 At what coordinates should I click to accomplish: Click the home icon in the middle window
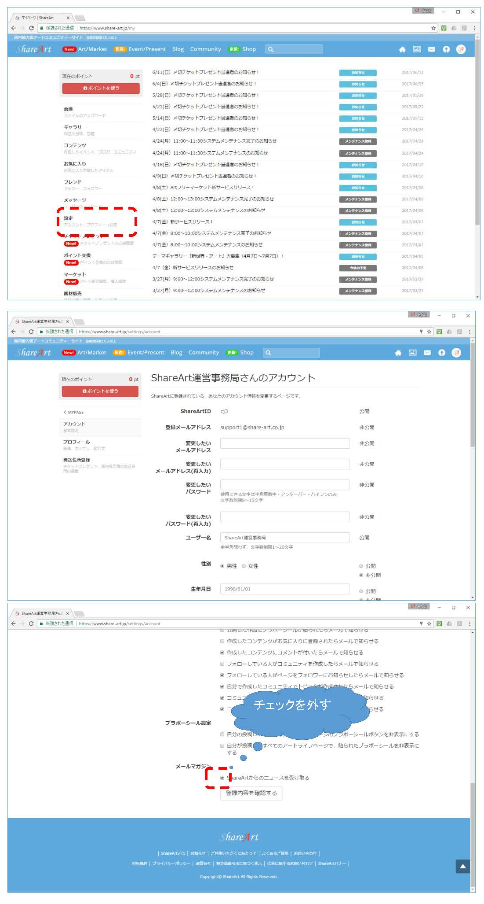coord(398,353)
